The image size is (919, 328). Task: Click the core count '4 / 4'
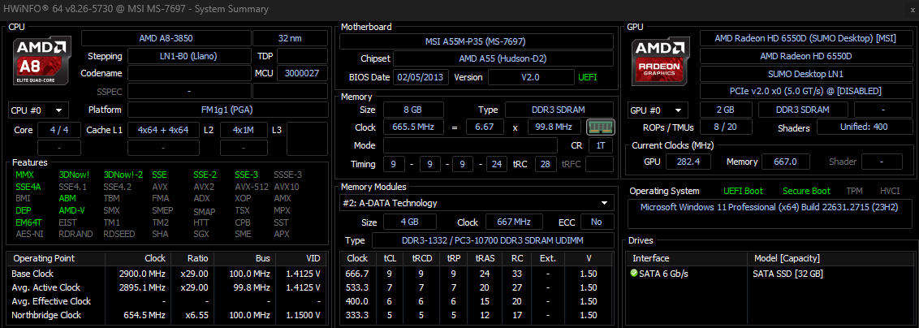pyautogui.click(x=59, y=130)
